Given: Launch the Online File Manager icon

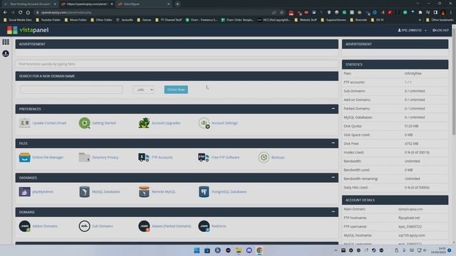Looking at the screenshot, I should point(24,157).
